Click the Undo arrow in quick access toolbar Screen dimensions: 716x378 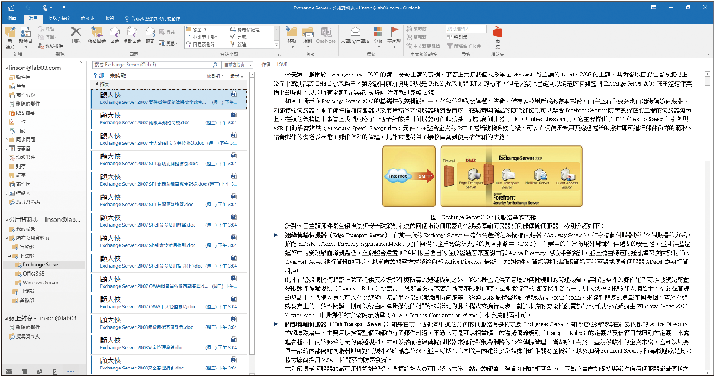28,8
